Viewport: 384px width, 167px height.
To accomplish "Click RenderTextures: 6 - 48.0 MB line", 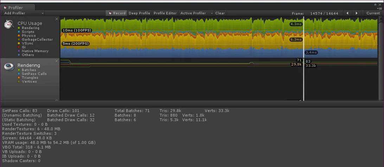I will pyautogui.click(x=31, y=129).
